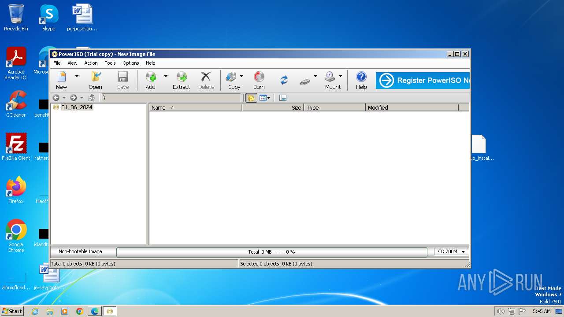Viewport: 564px width, 317px height.
Task: Open Chrome from the taskbar
Action: pos(79,311)
